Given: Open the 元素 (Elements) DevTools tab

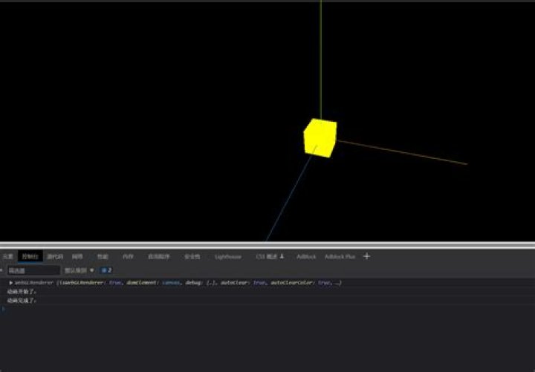Looking at the screenshot, I should point(8,256).
